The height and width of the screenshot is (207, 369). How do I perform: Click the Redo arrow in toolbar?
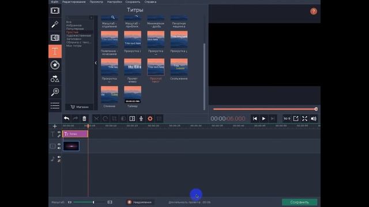pyautogui.click(x=76, y=118)
